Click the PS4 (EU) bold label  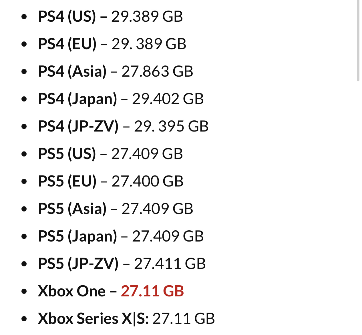click(67, 44)
